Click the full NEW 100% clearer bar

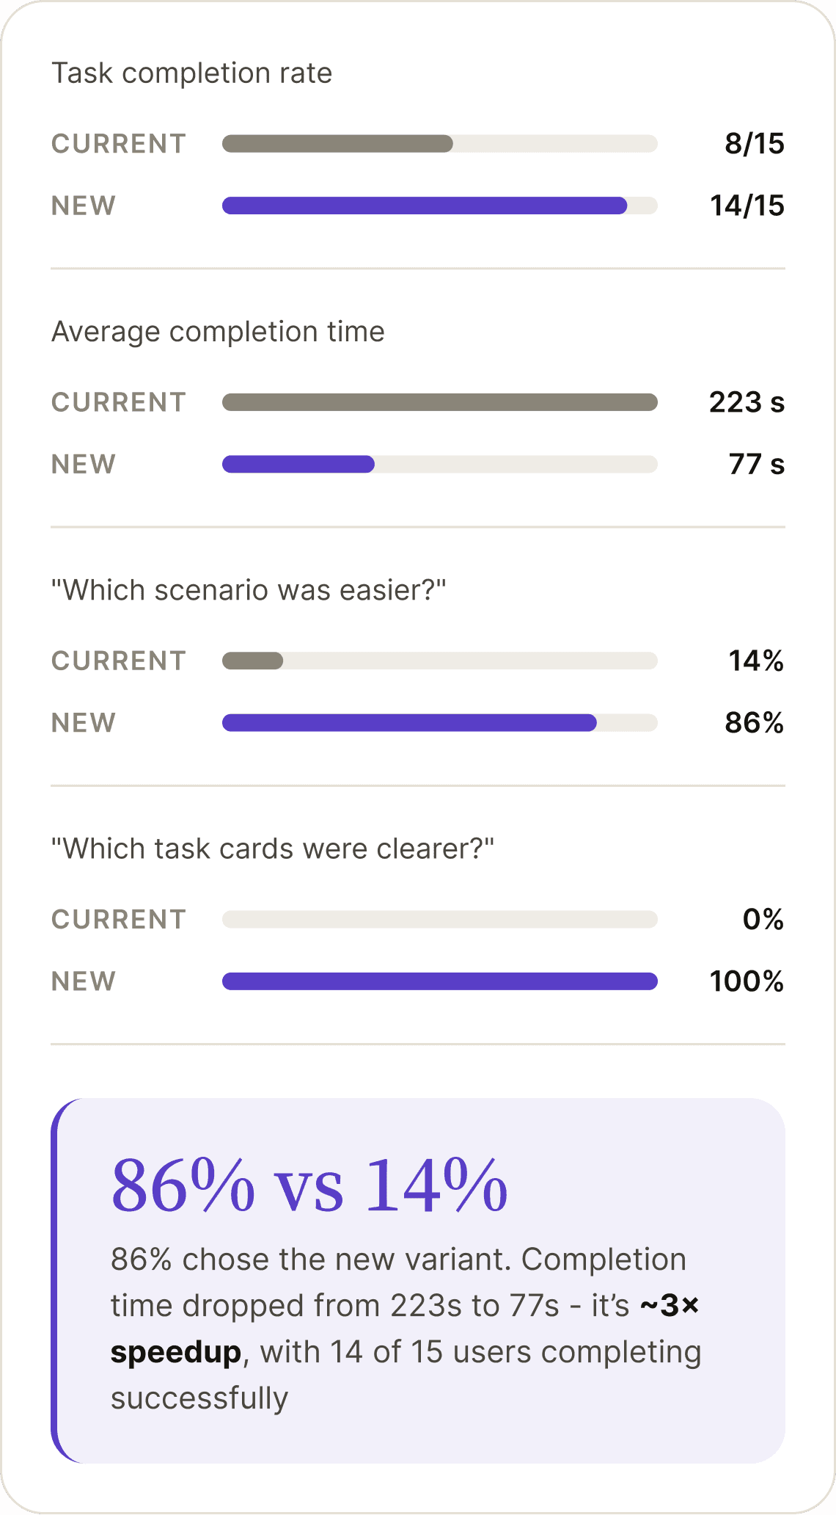pos(440,981)
